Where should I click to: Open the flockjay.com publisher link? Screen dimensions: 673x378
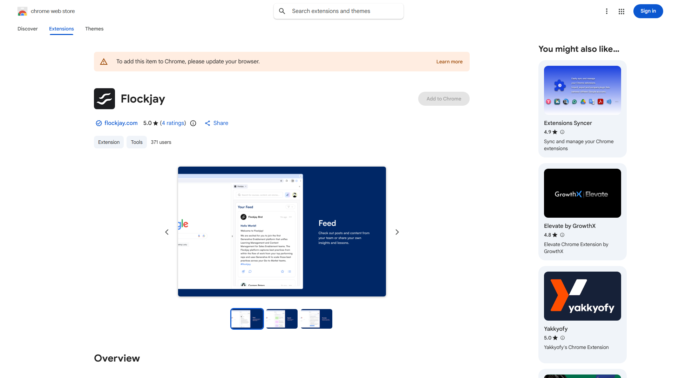(x=121, y=123)
